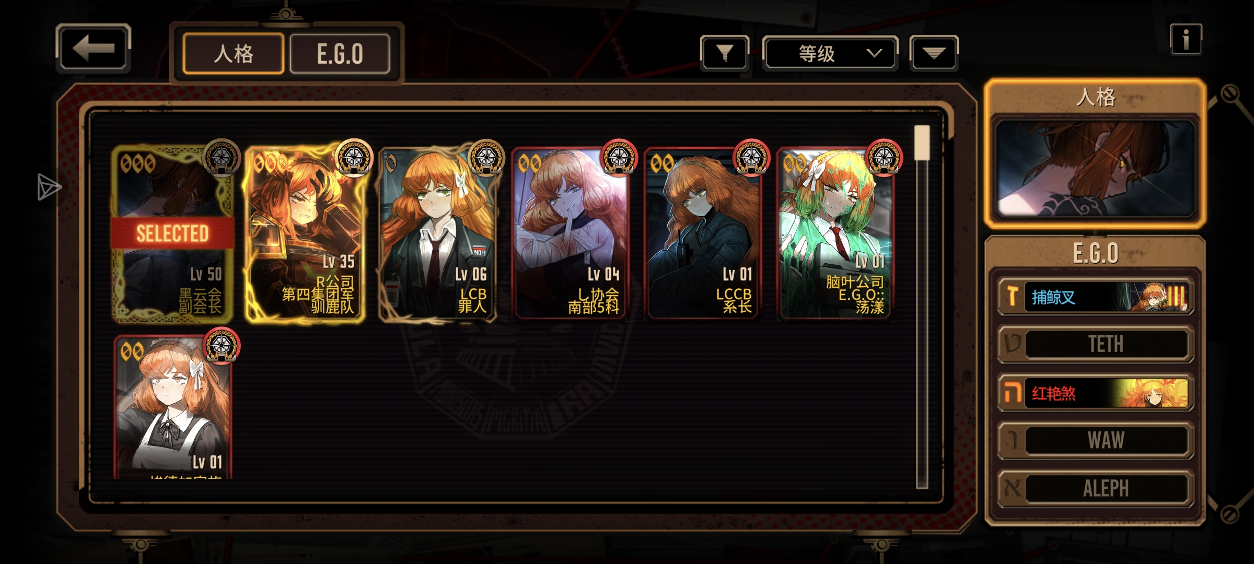Click the identity list scrollbar handle
Viewport: 1254px width, 564px height.
(922, 143)
